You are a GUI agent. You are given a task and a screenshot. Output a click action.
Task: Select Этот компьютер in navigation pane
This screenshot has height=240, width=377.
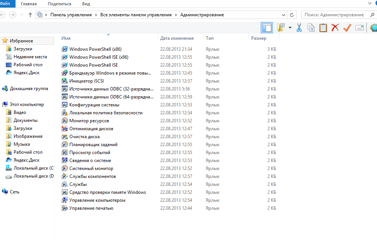point(27,104)
